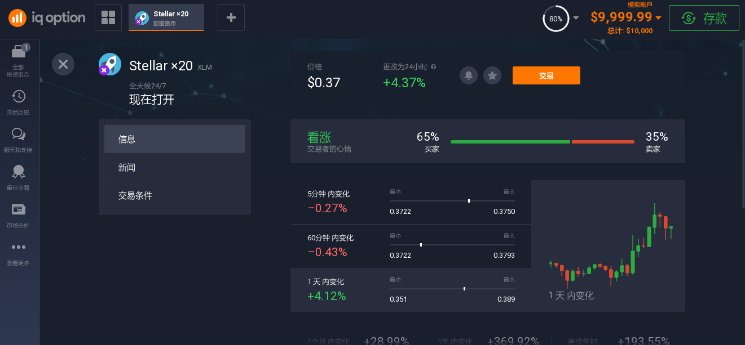The height and width of the screenshot is (345, 745).
Task: Click the 0.351 min value
Action: (x=398, y=299)
